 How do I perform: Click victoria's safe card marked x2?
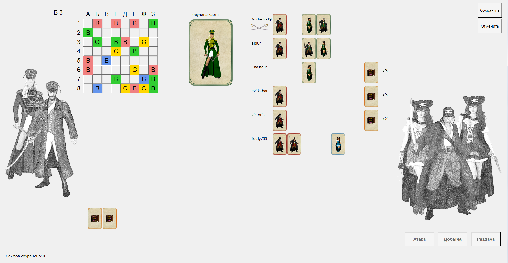point(371,120)
